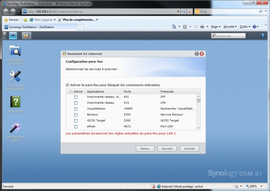The height and width of the screenshot is (191, 270).
Task: Click the Suivant button
Action: [x=167, y=149]
